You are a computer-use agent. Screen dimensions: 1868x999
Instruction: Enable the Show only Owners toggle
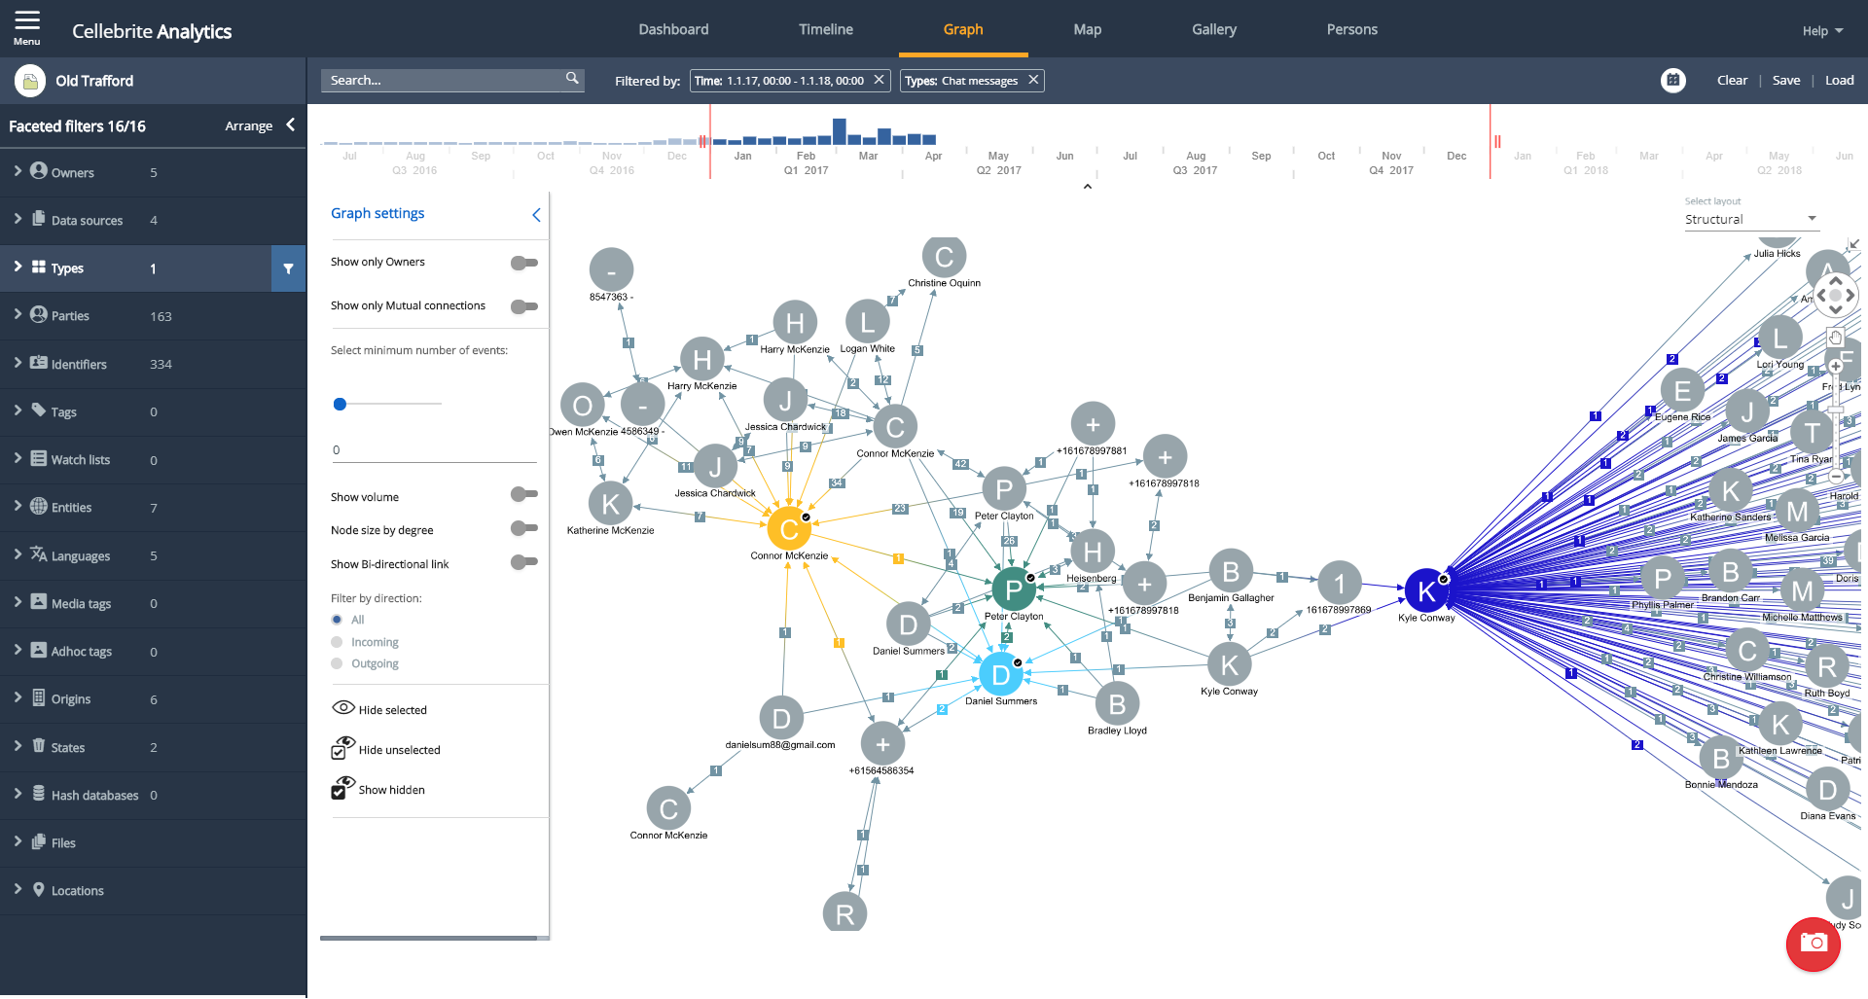click(x=523, y=262)
